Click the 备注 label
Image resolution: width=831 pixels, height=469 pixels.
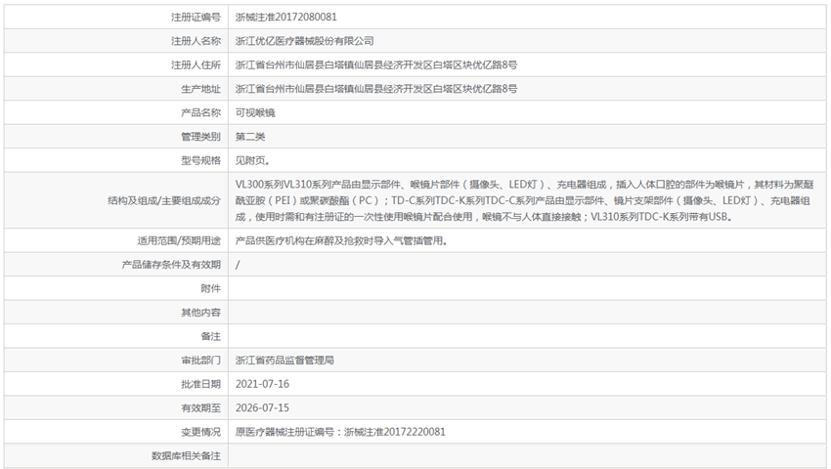coord(211,336)
